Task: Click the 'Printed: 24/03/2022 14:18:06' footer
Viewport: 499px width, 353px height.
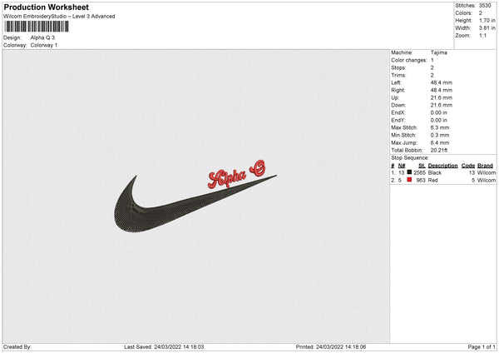Action: [331, 347]
